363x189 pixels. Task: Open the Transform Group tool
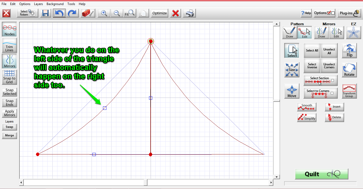coord(349,91)
